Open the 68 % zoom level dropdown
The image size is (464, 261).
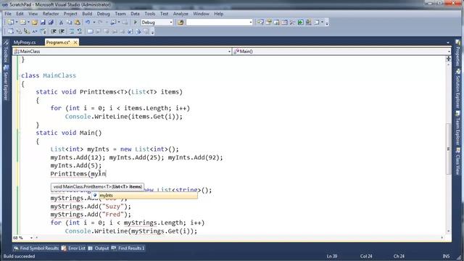(31, 238)
